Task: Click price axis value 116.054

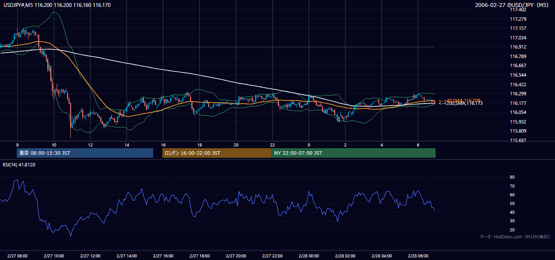Action: click(518, 112)
